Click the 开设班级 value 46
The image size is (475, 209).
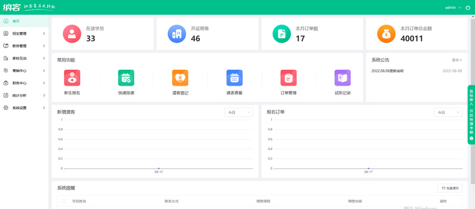pos(195,39)
